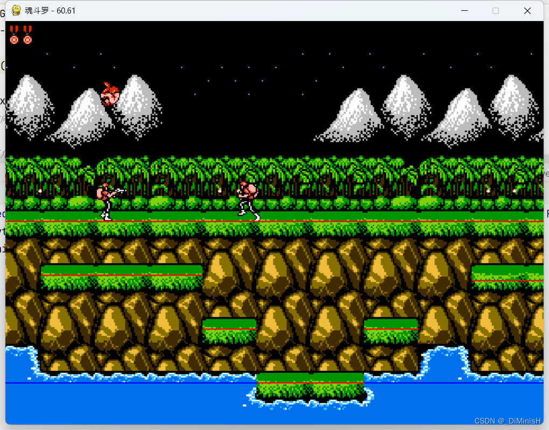Click the player soldier aiming rifle
The width and height of the screenshot is (549, 430).
[110, 201]
